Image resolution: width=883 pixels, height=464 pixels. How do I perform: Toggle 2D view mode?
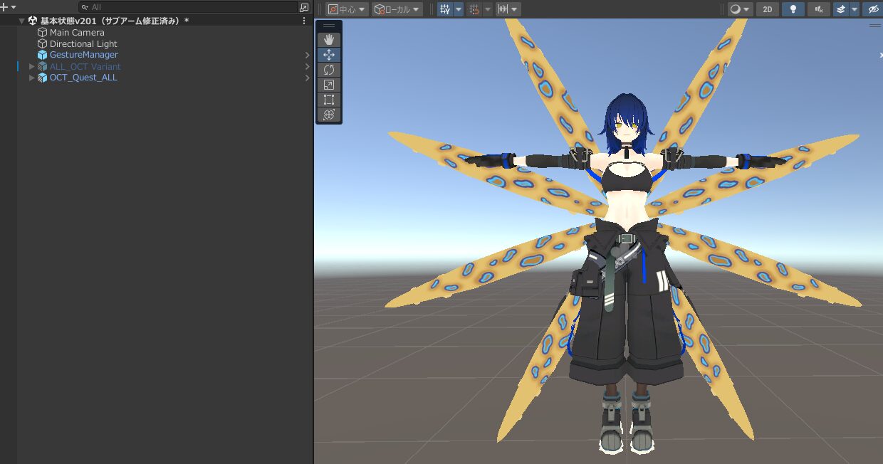(x=767, y=9)
